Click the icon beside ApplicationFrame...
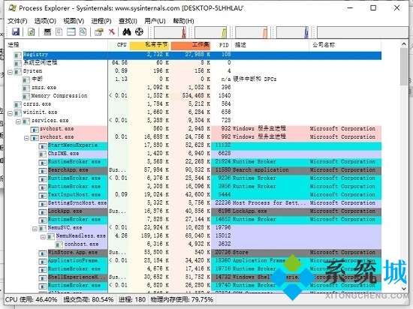 42,261
